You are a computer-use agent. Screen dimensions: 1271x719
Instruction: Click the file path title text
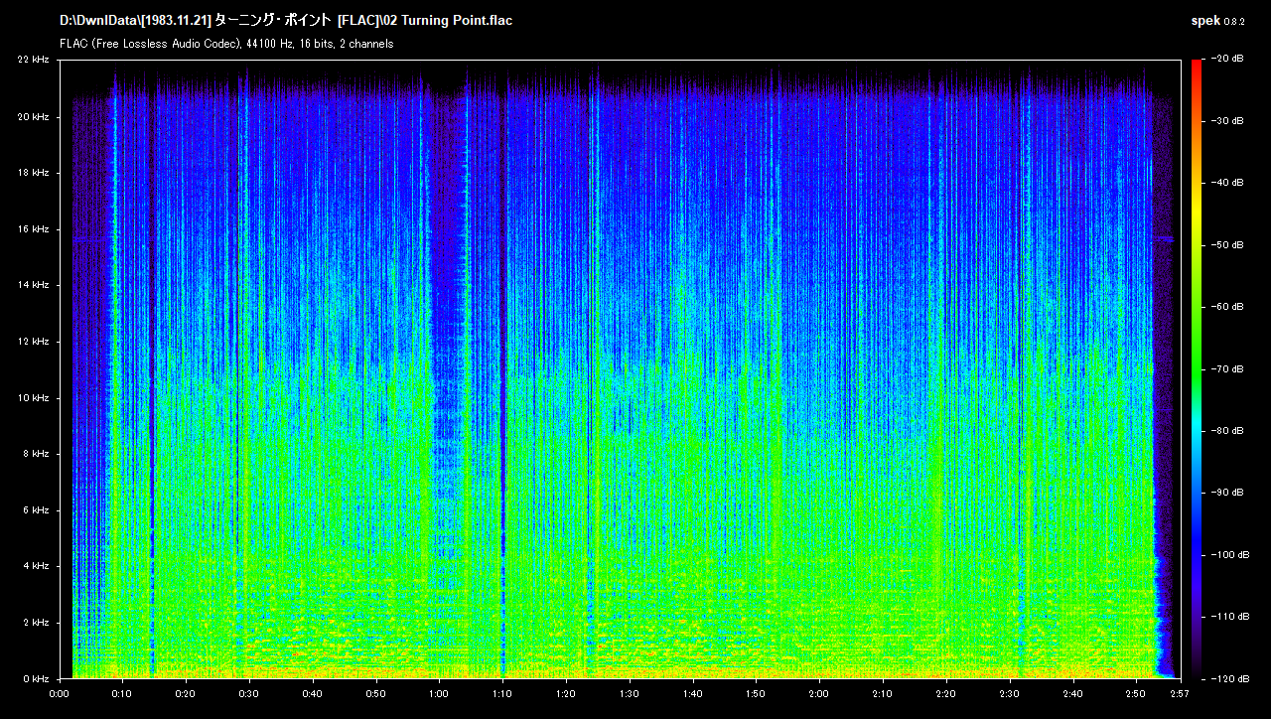pyautogui.click(x=286, y=21)
